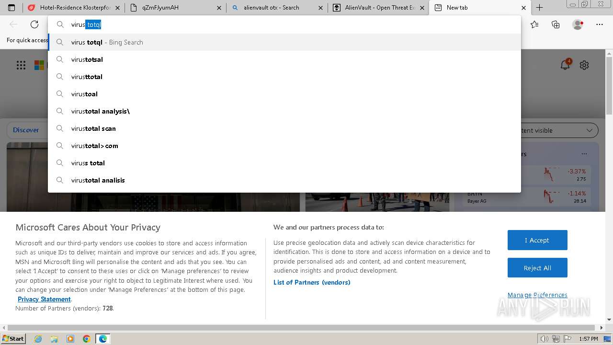This screenshot has width=613, height=345.
Task: Open the Privacy Statement link
Action: [x=44, y=299]
